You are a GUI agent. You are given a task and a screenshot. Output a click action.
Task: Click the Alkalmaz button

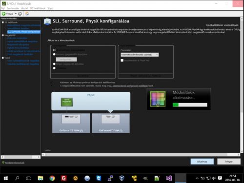point(202,162)
